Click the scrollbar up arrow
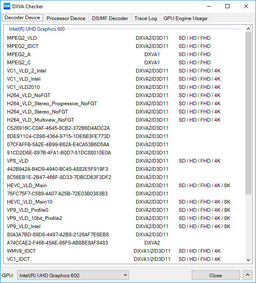This screenshot has width=256, height=283. tap(248, 29)
